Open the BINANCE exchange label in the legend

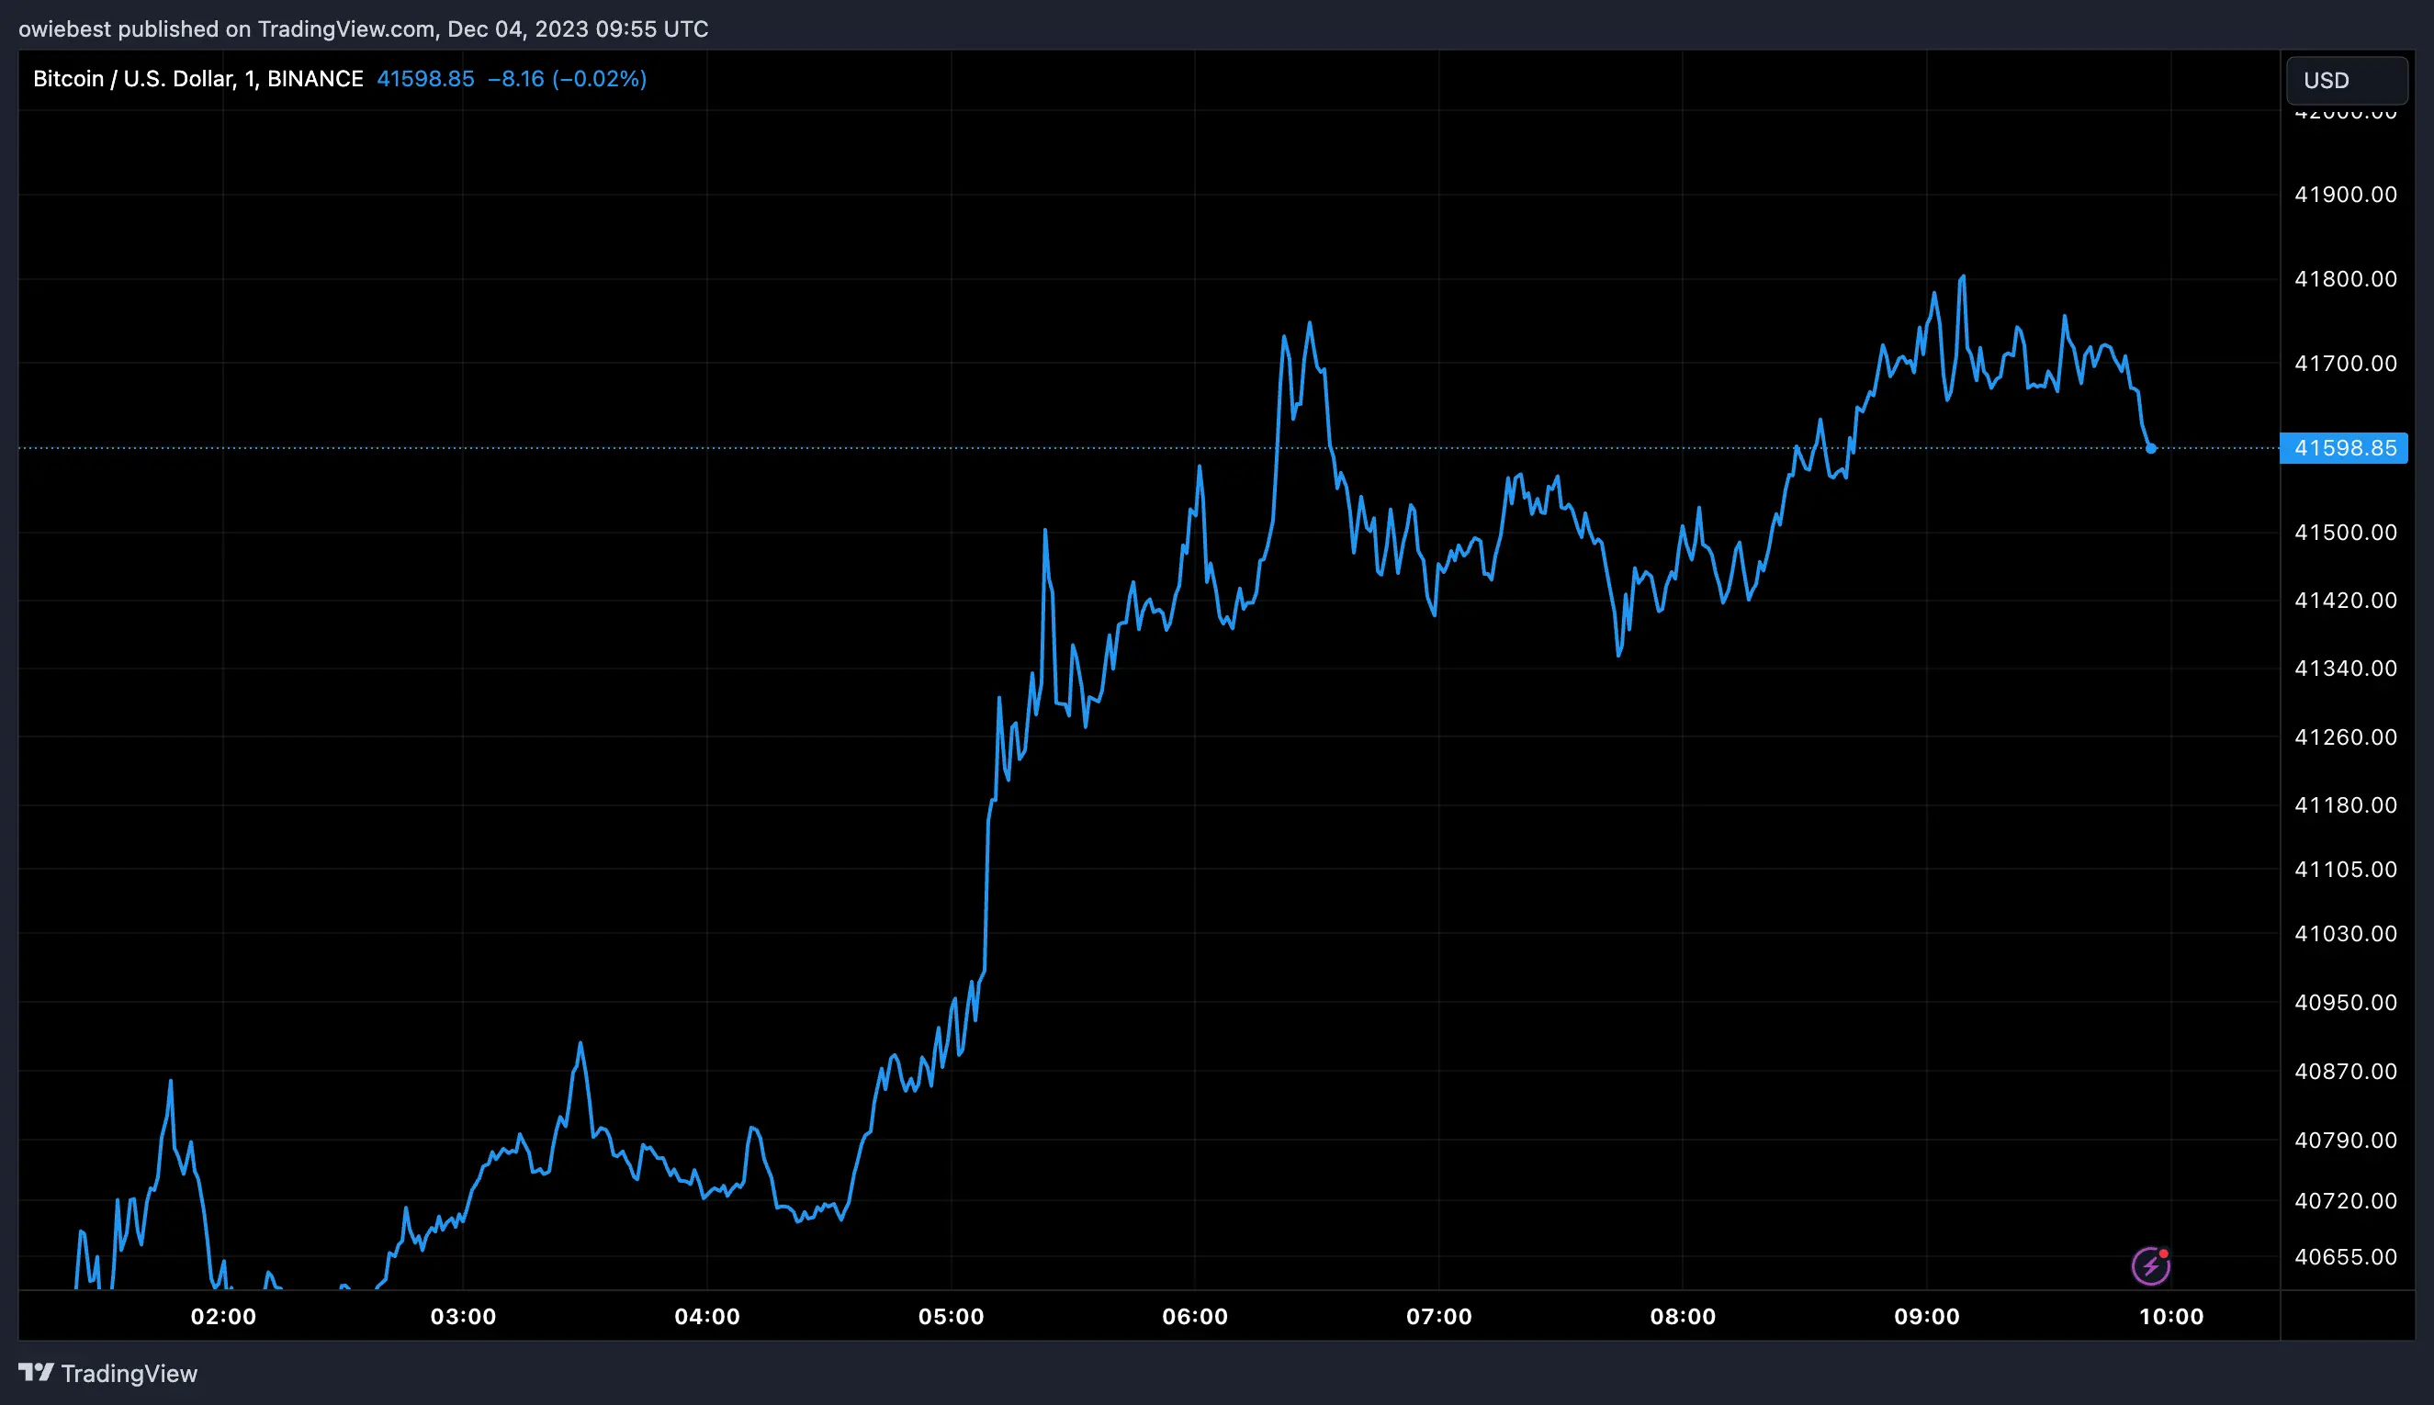pos(316,78)
